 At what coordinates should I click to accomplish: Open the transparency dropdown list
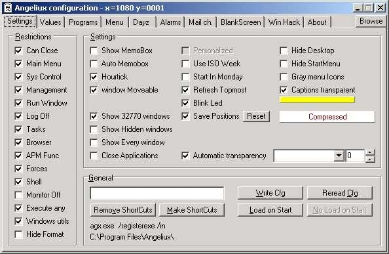(339, 156)
